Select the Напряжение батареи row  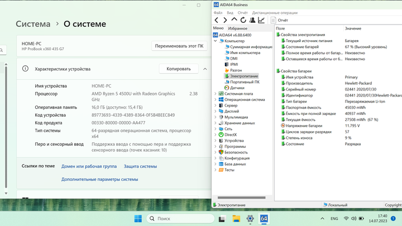pyautogui.click(x=341, y=126)
